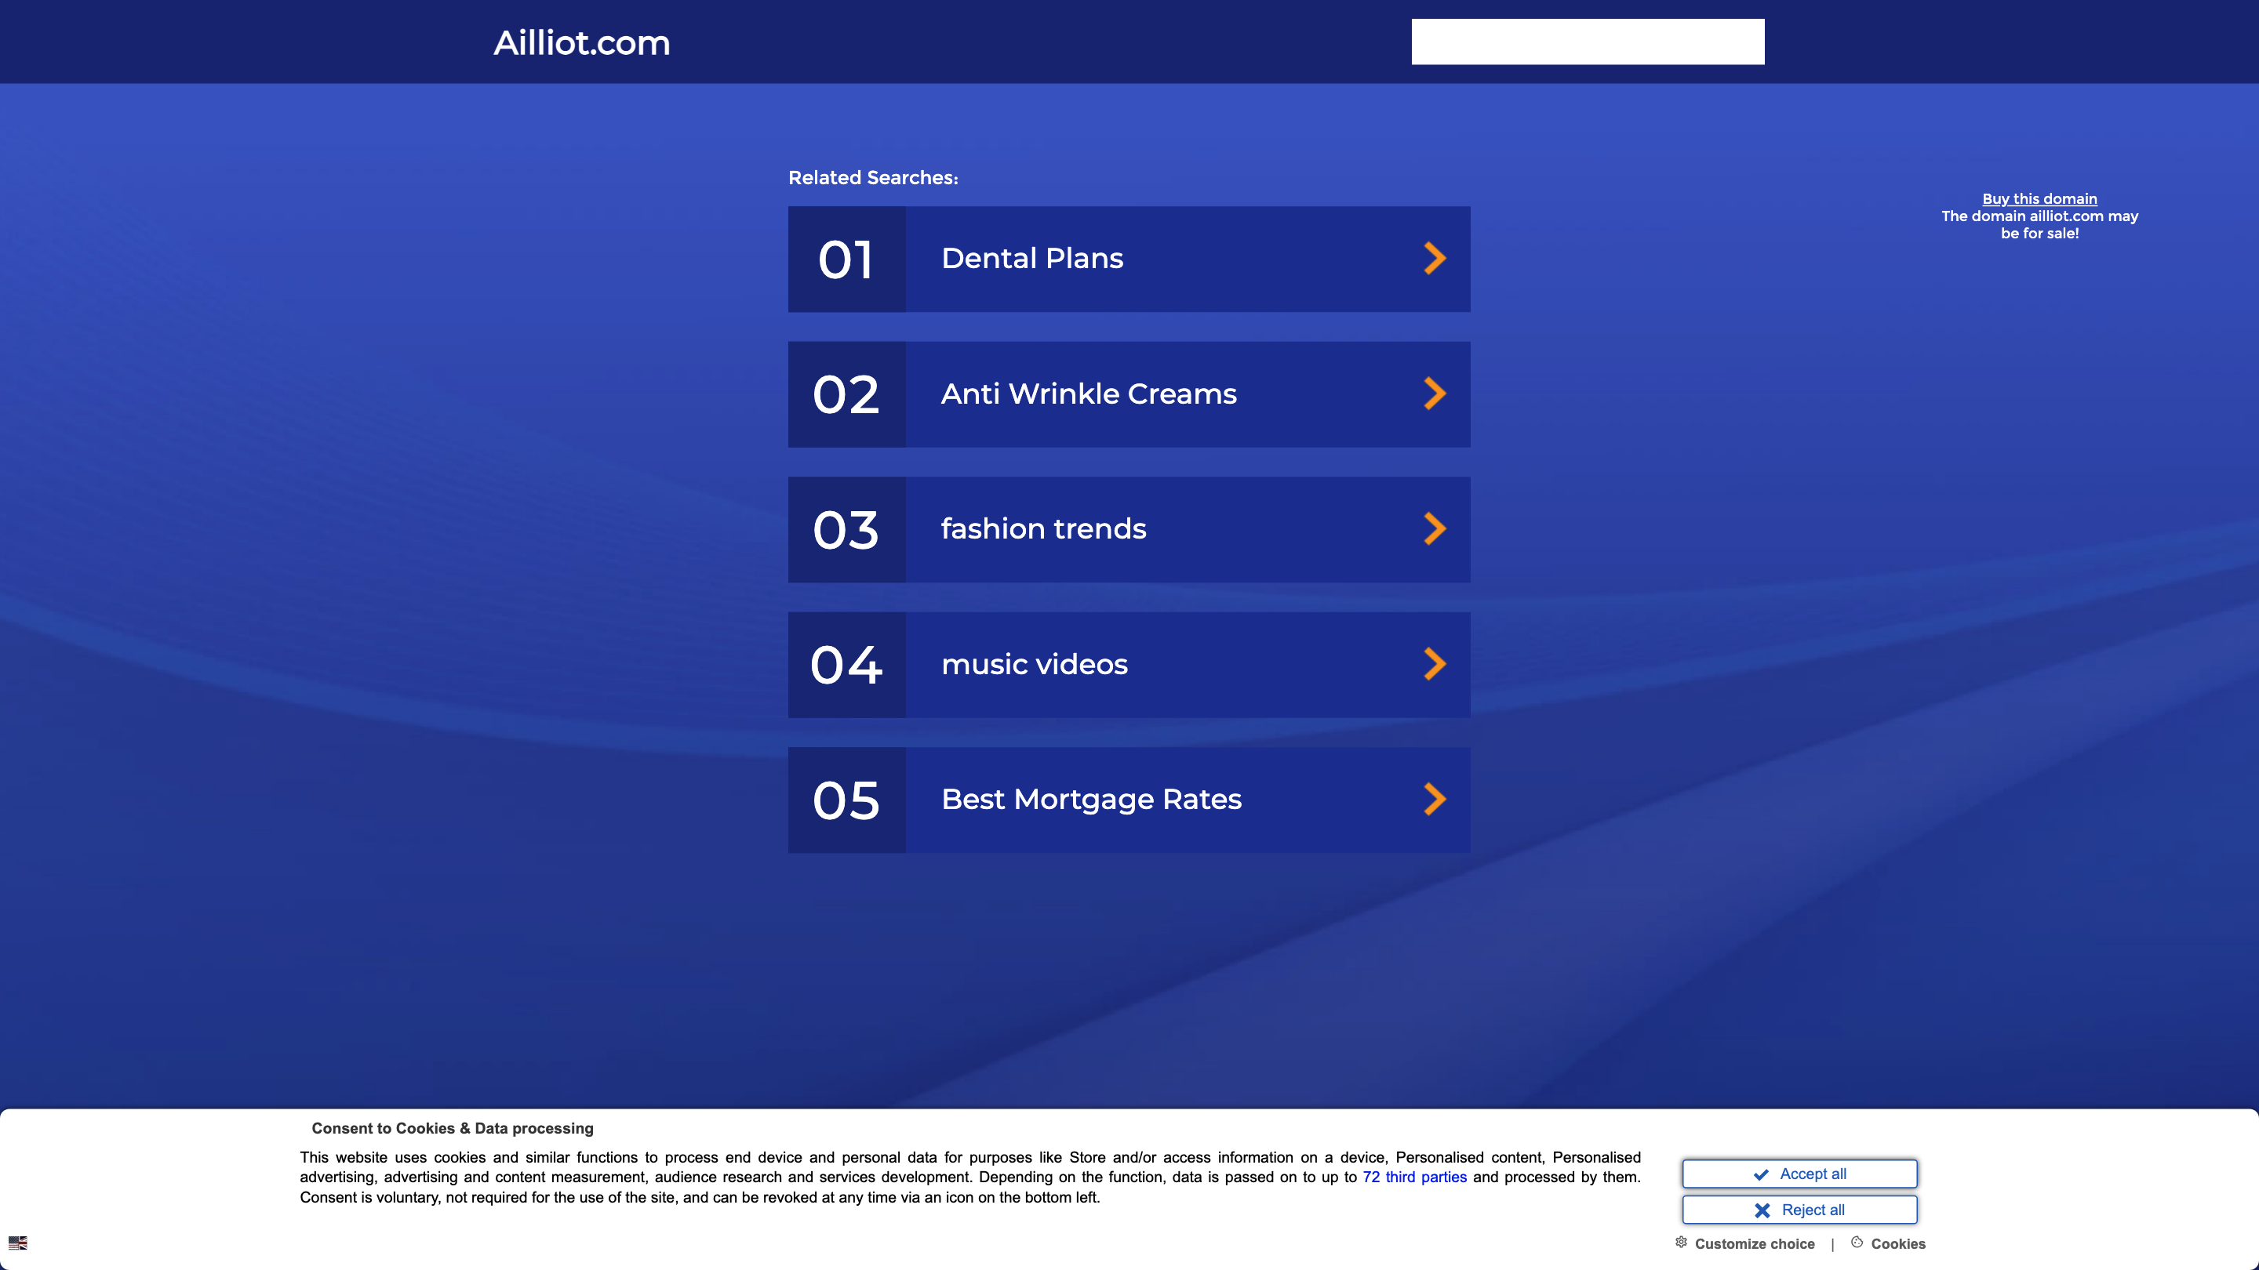Viewport: 2259px width, 1270px height.
Task: Open the Cookies information page
Action: [x=1897, y=1243]
